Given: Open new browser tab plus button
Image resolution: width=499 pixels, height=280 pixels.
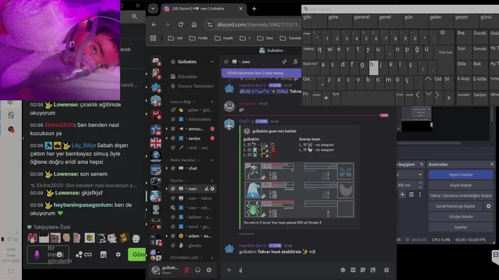Looking at the screenshot, I should pyautogui.click(x=254, y=9).
